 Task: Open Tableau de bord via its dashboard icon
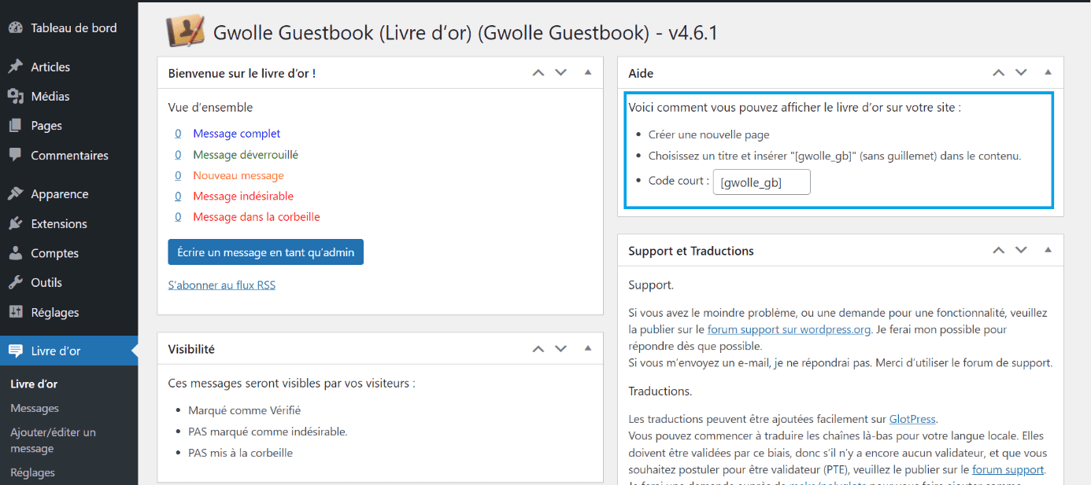coord(15,28)
